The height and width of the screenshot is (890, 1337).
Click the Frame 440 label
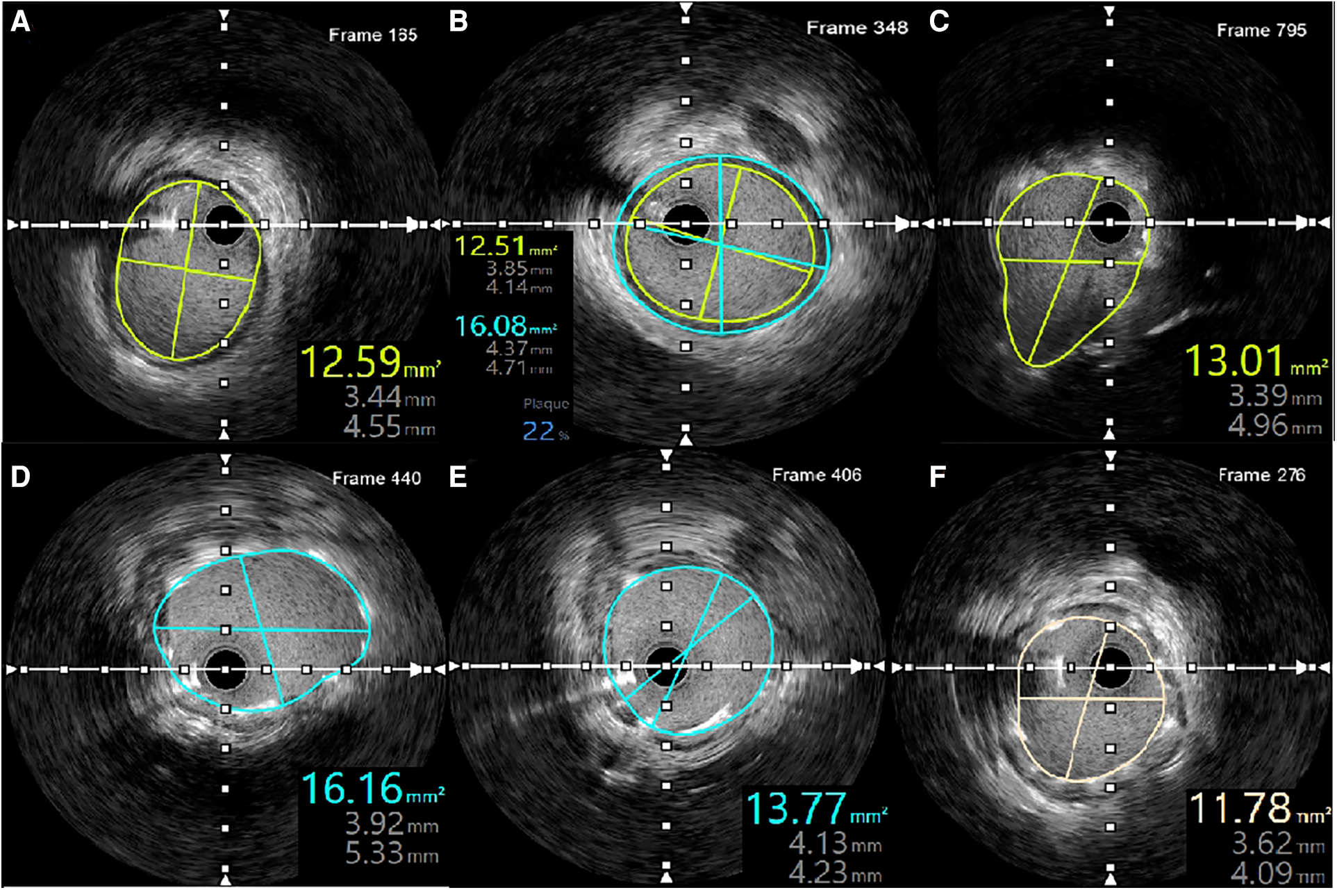(x=376, y=478)
